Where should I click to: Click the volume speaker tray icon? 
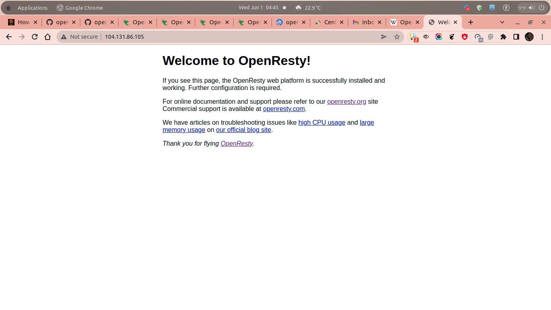click(532, 8)
